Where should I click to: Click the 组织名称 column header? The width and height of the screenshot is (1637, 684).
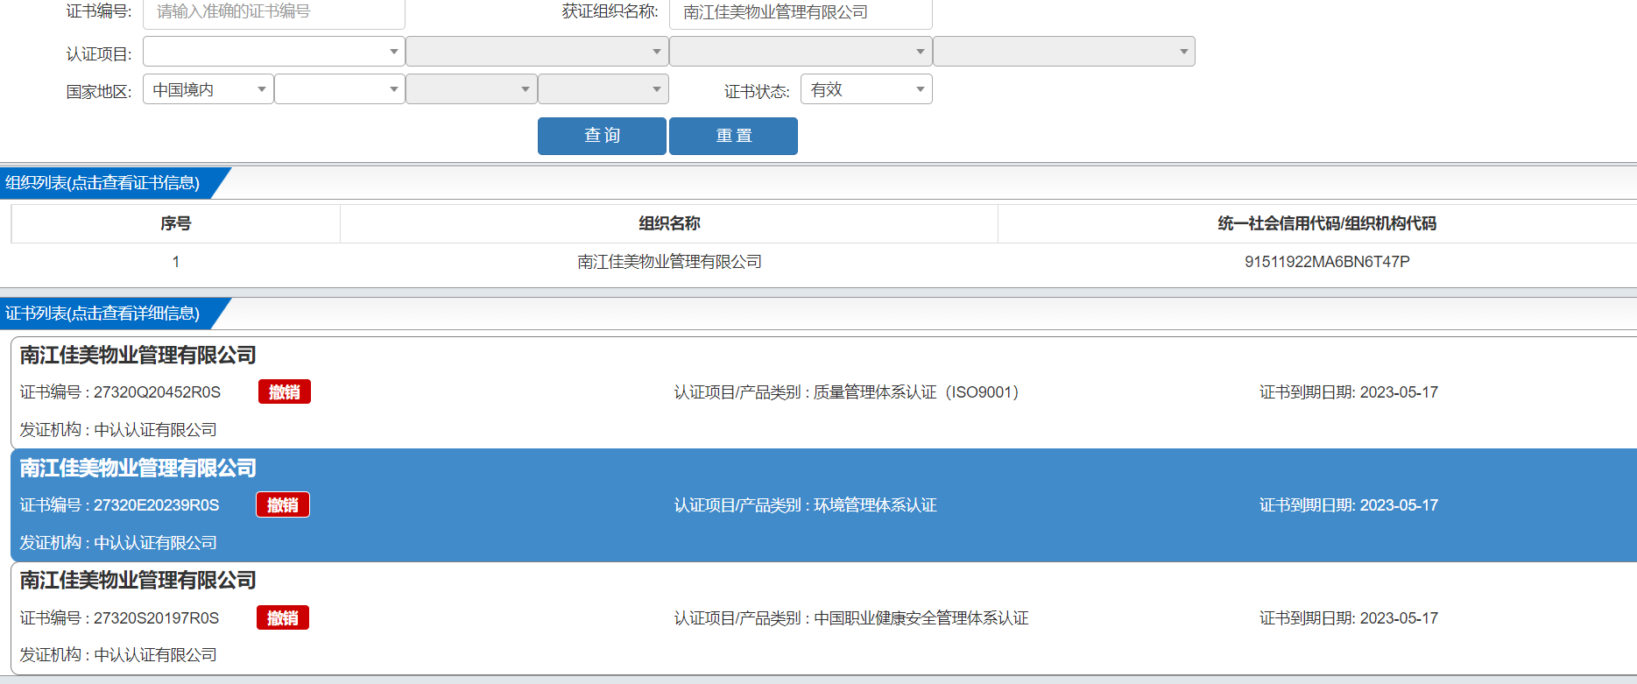tap(669, 223)
